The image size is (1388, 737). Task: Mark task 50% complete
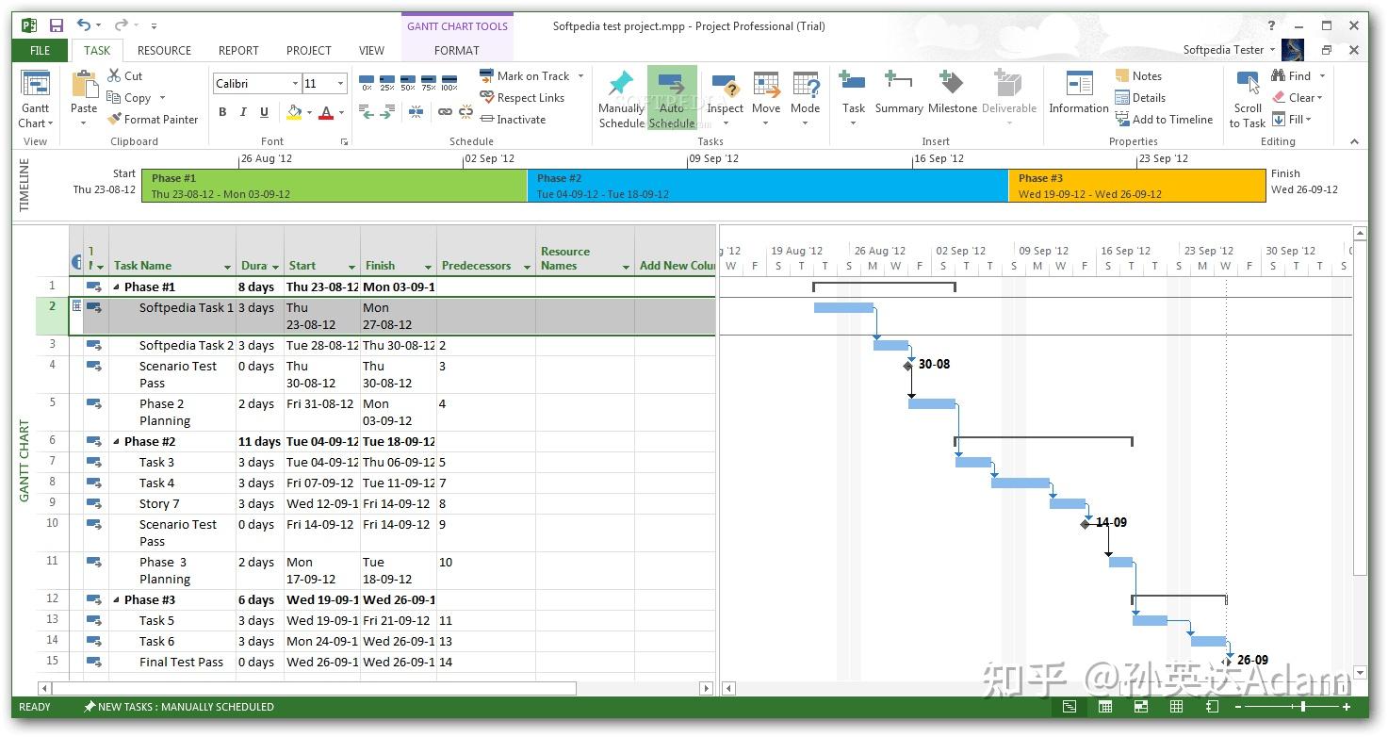tap(408, 83)
